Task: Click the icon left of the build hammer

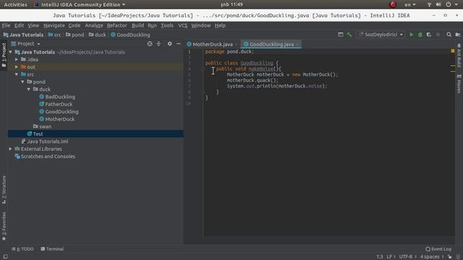Action: pos(341,35)
